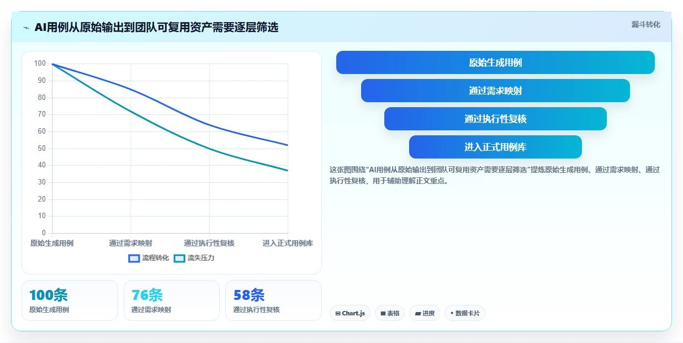Image resolution: width=683 pixels, height=343 pixels.
Task: Toggle the 流程转化 legend series
Action: (x=149, y=258)
